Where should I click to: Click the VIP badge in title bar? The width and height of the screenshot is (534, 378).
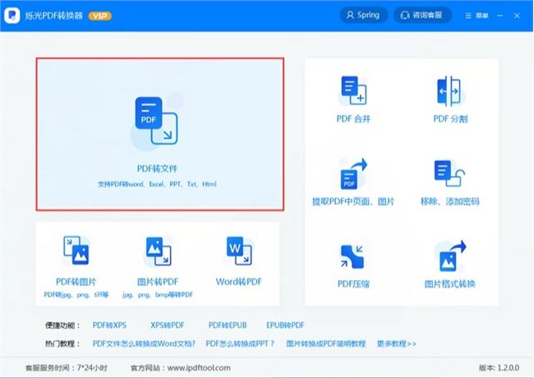(100, 15)
